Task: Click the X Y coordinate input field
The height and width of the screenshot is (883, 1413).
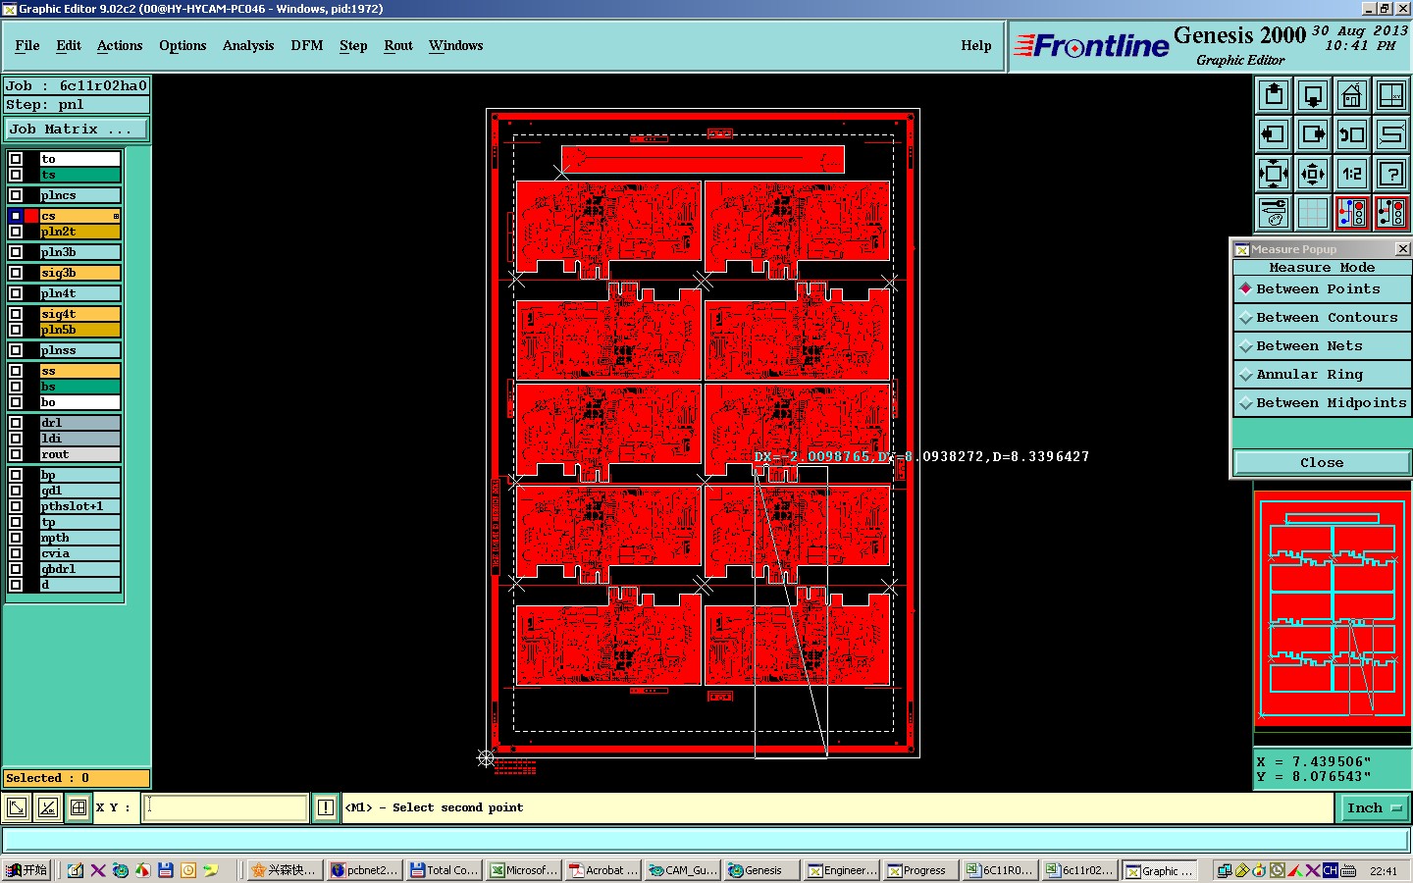Action: pyautogui.click(x=227, y=807)
